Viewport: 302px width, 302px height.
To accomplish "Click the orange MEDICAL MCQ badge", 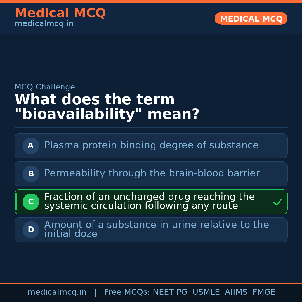I will [x=251, y=18].
